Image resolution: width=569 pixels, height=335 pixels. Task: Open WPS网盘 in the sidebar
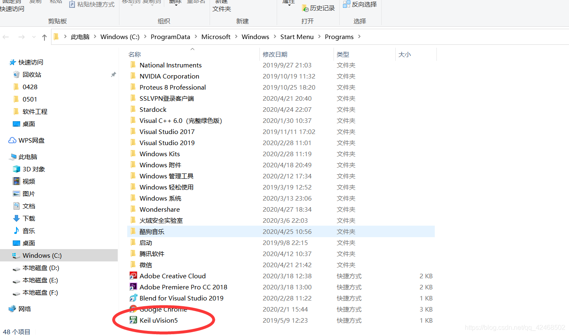click(x=26, y=140)
